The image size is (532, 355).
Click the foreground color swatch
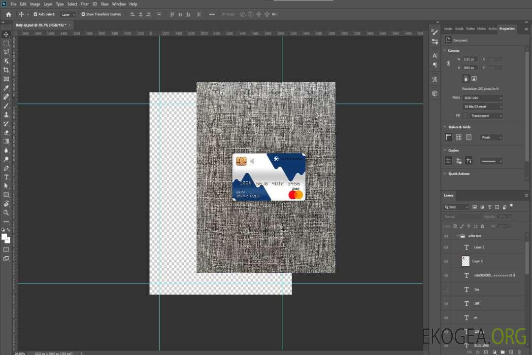[x=4, y=237]
